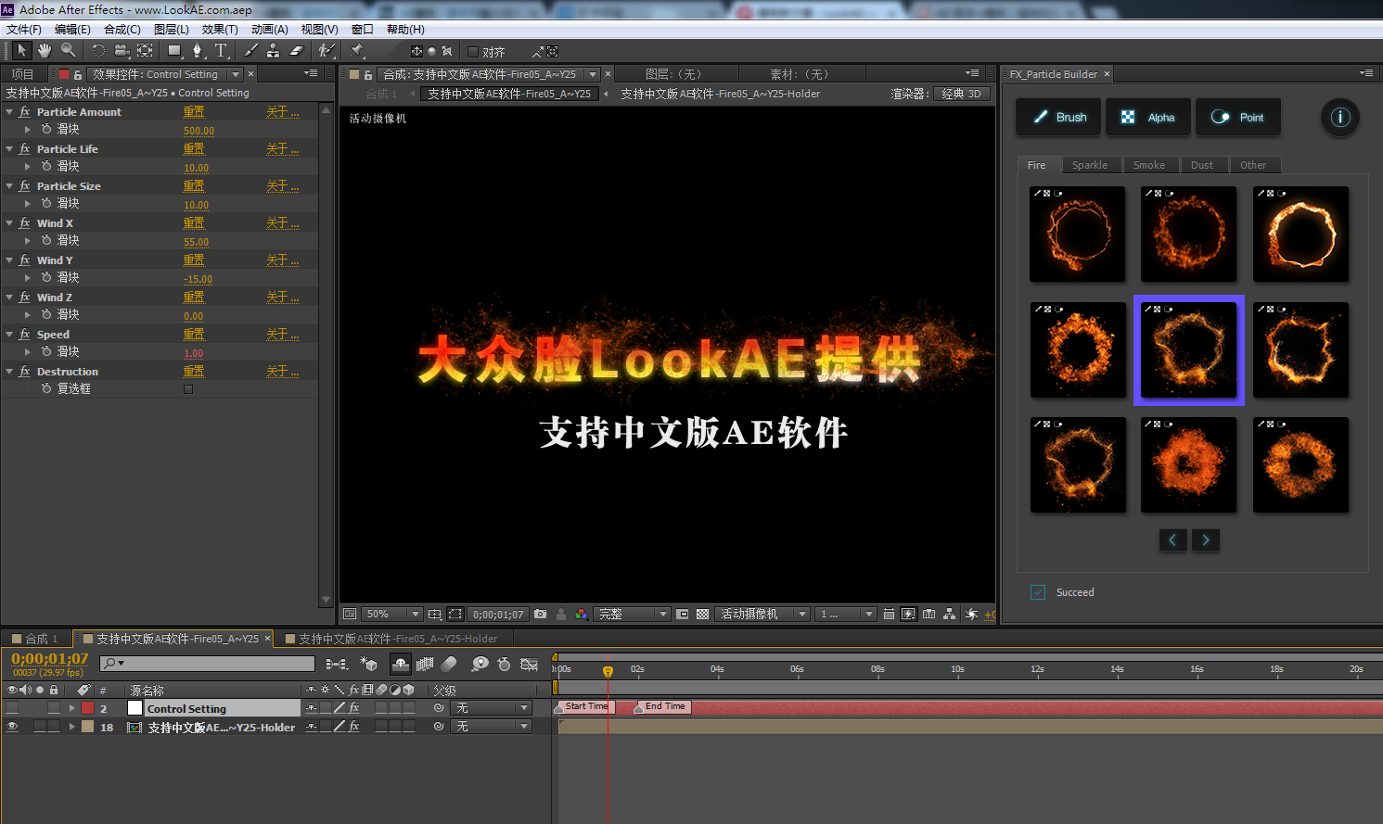Select the Pen tool
This screenshot has height=824, width=1383.
click(198, 51)
